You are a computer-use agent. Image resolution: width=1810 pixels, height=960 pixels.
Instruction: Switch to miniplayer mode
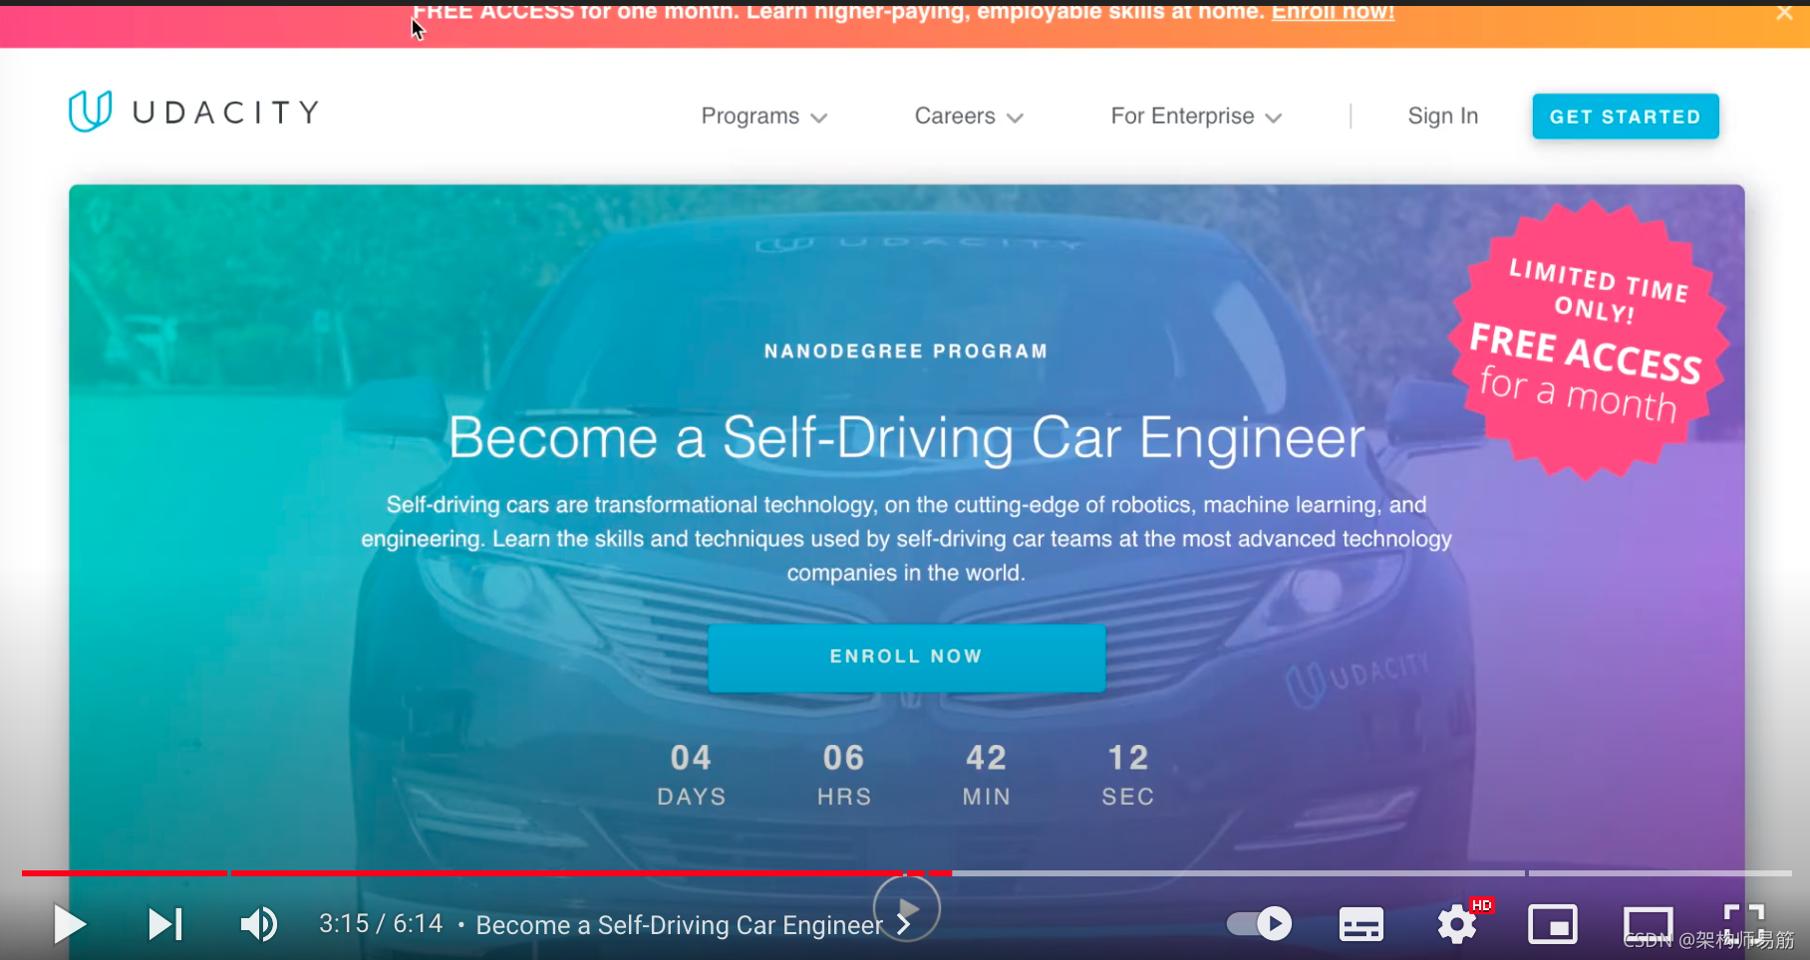coord(1553,924)
